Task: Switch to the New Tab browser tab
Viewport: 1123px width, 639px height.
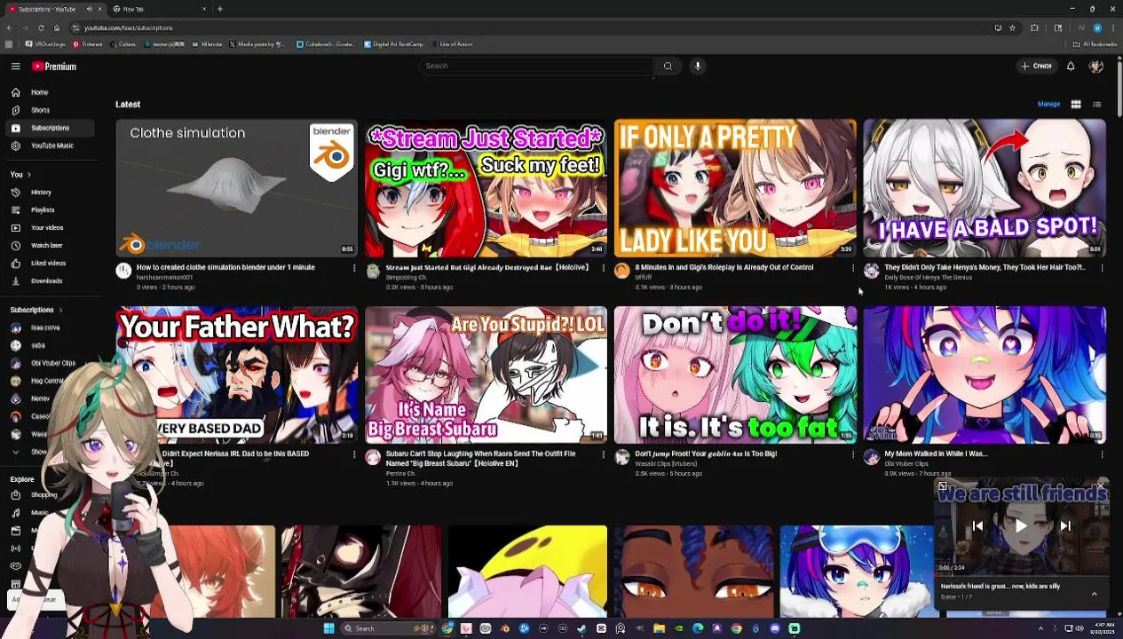Action: (160, 9)
